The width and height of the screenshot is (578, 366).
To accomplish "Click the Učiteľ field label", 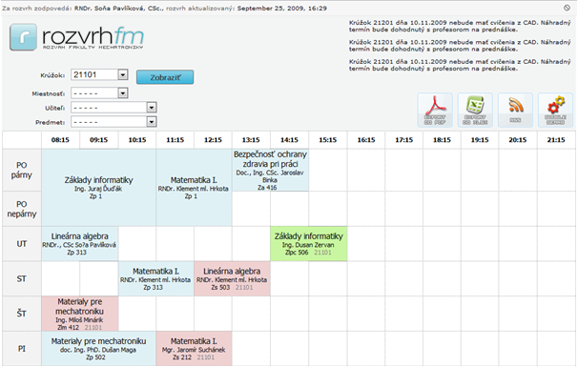I will click(55, 108).
